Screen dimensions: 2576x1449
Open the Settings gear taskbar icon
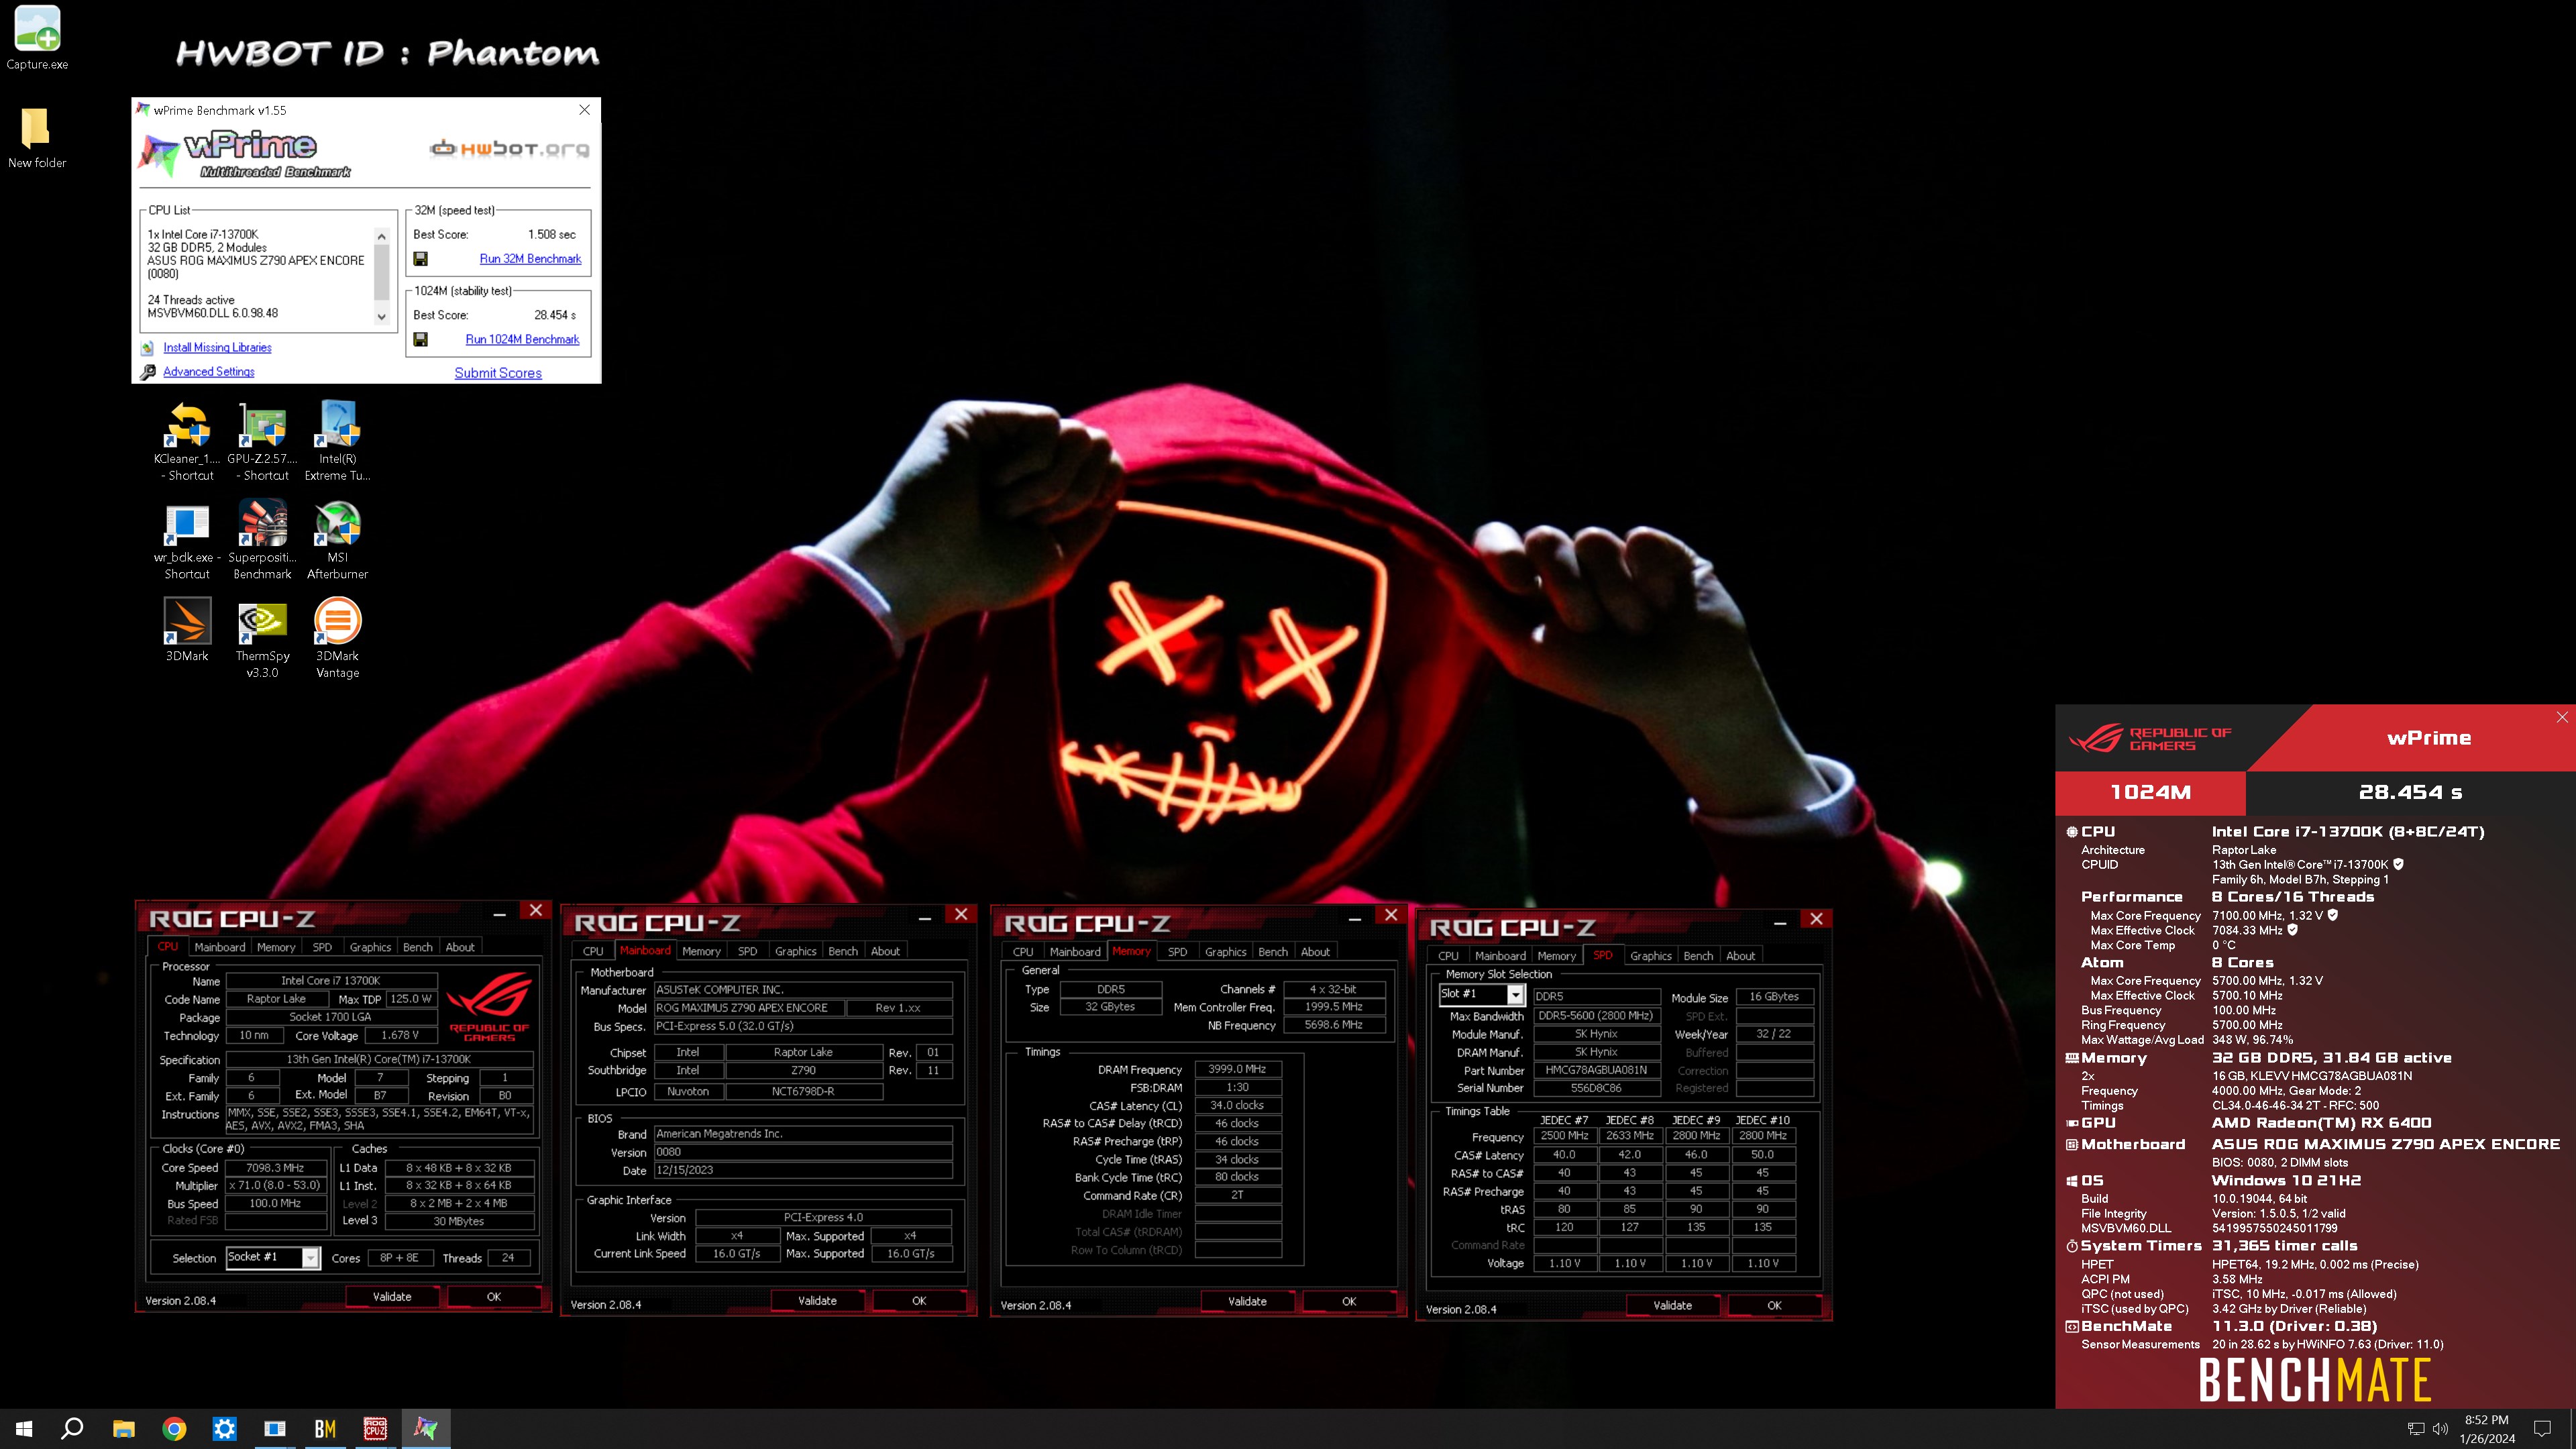pos(225,1429)
